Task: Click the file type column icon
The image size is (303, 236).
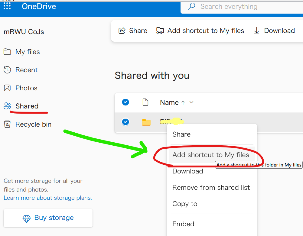Action: coord(145,102)
